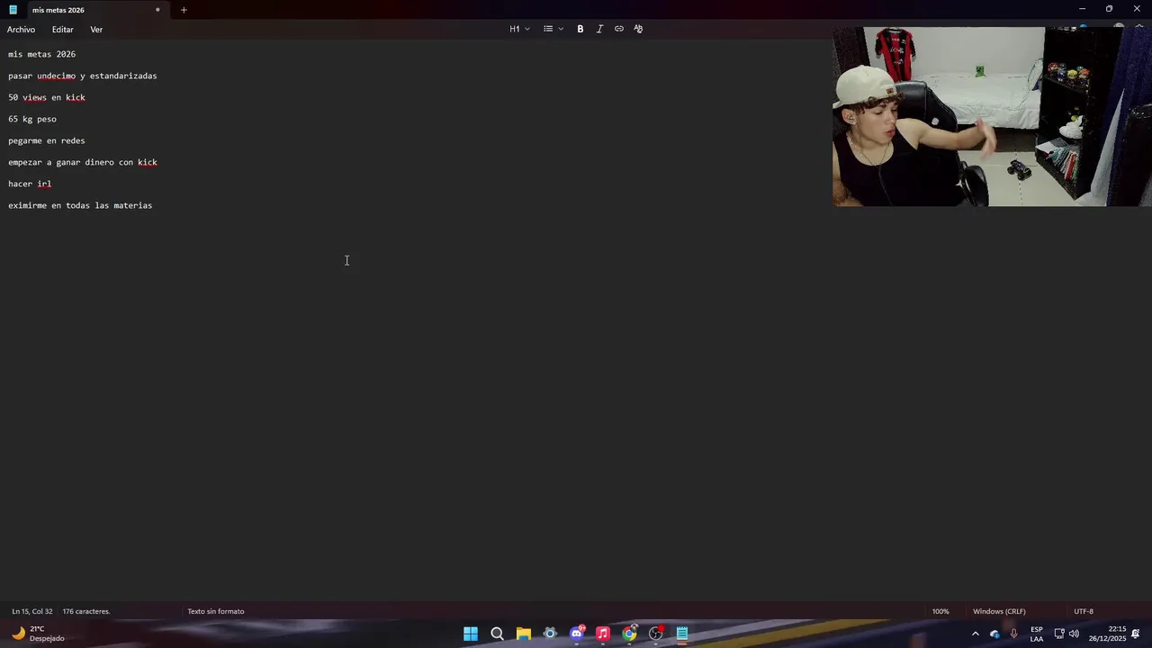1152x648 pixels.
Task: Toggle italic formatting in Notepad toolbar
Action: 599,29
